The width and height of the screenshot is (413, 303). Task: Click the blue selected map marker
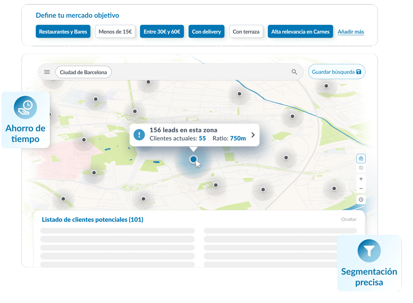click(x=194, y=159)
